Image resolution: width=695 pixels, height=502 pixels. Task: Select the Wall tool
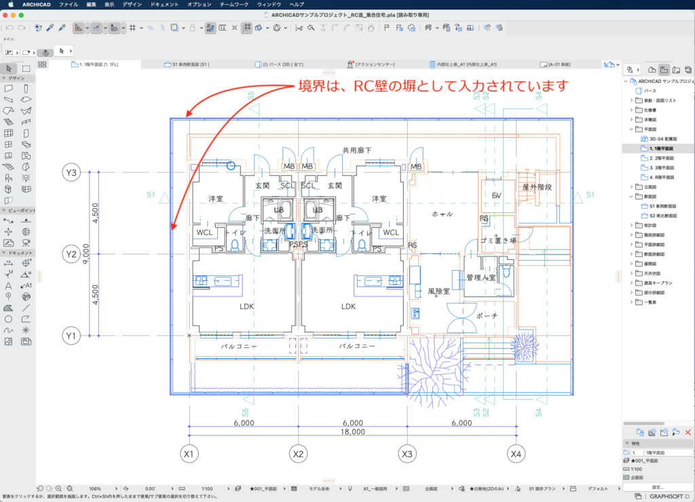click(x=8, y=89)
